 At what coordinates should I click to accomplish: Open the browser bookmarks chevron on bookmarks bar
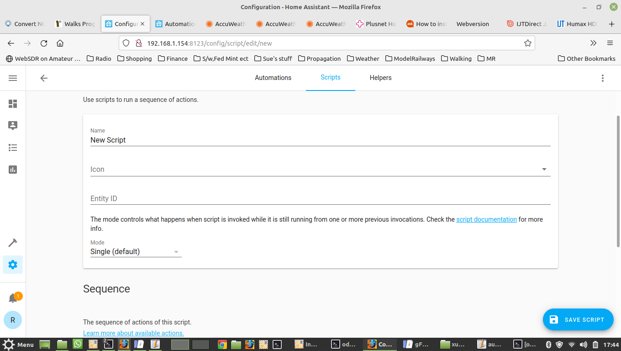pos(593,43)
